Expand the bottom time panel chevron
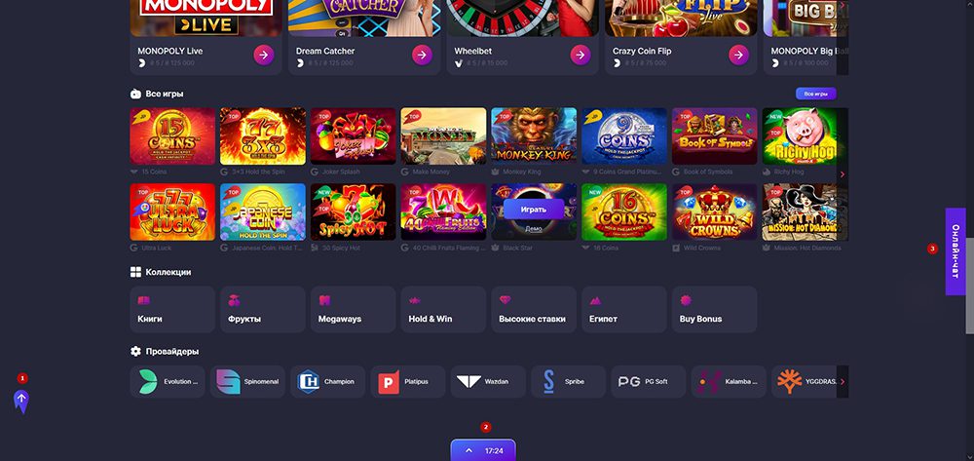This screenshot has width=974, height=461. tap(469, 451)
